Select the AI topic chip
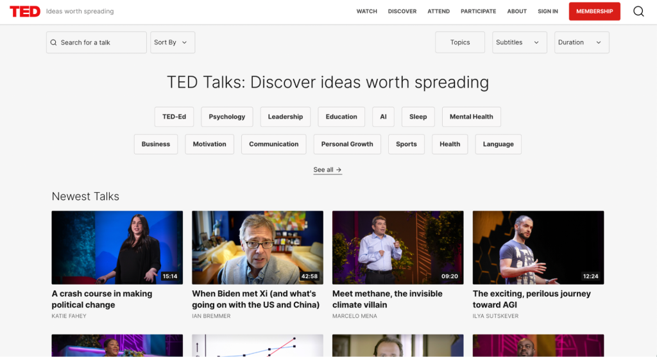The height and width of the screenshot is (357, 657). 384,117
